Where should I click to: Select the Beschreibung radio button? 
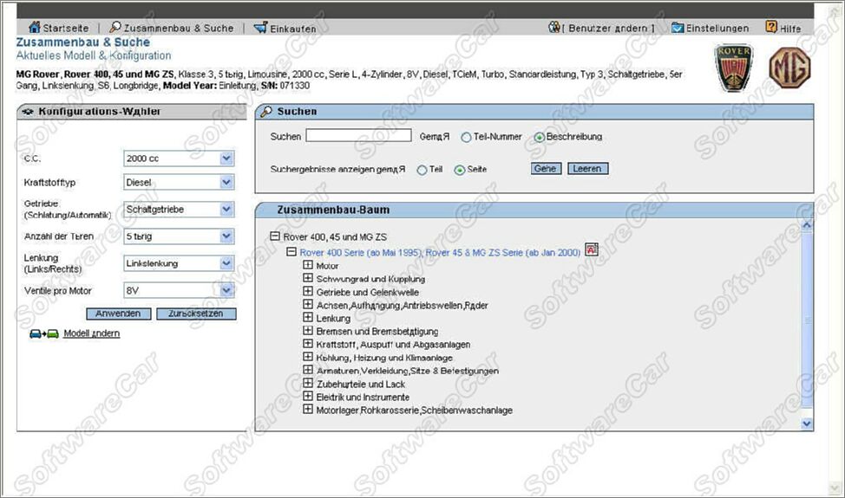click(540, 137)
